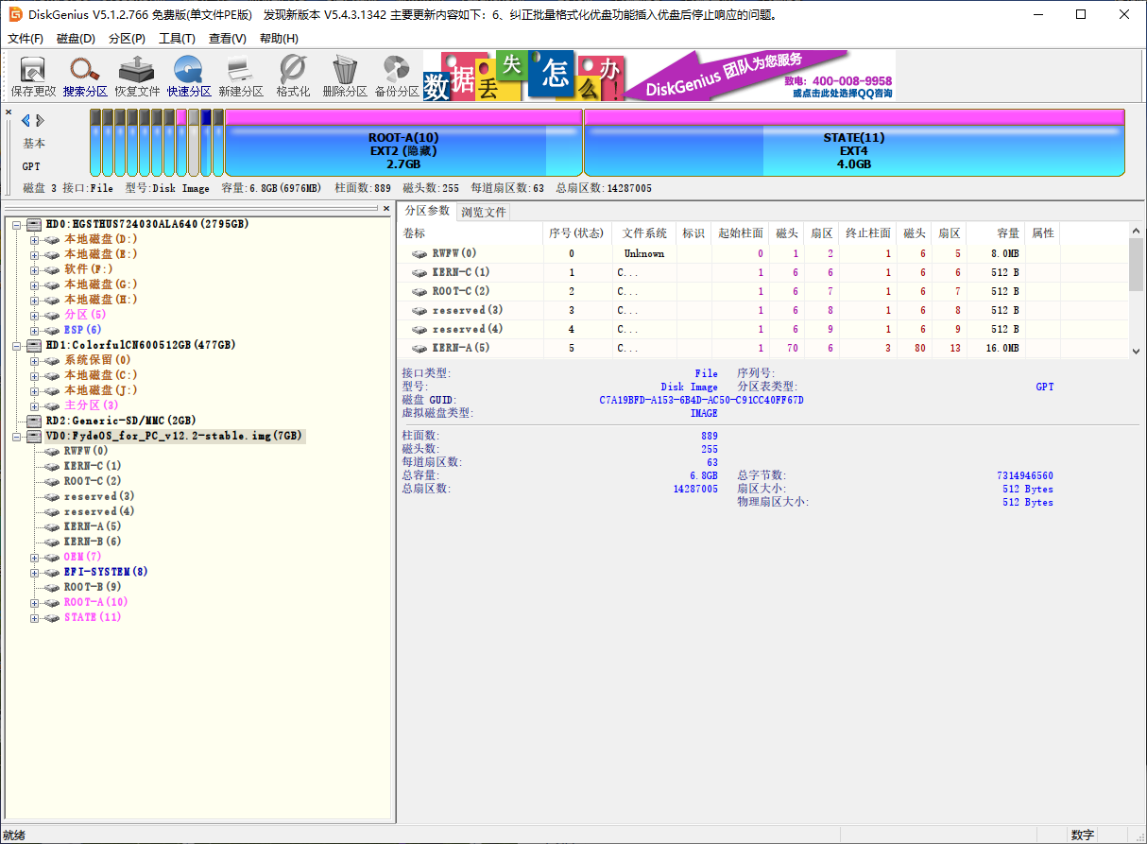The height and width of the screenshot is (844, 1147).
Task: Expand the 系统保留(0) tree node
Action: (35, 361)
